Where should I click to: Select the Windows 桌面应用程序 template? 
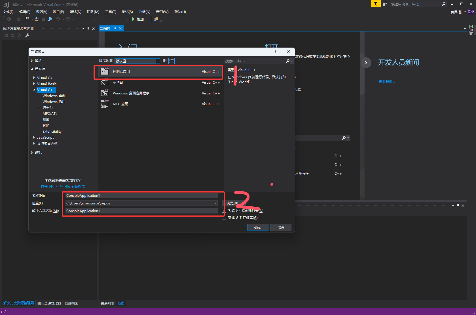point(160,93)
